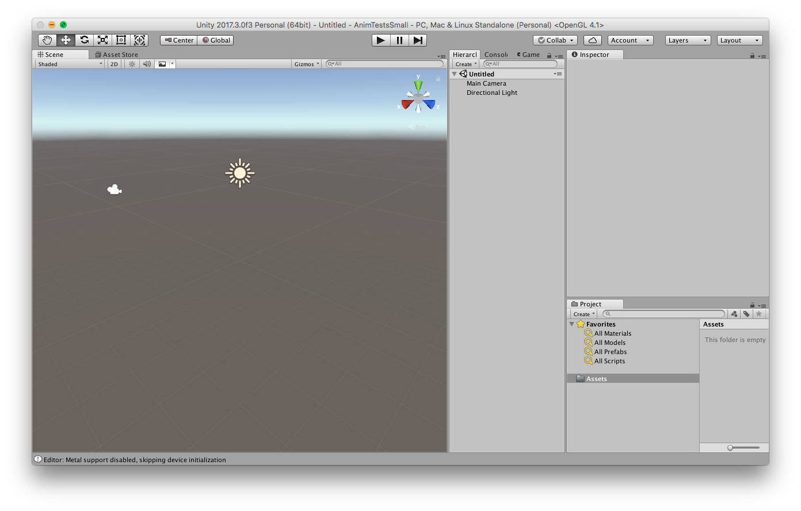The height and width of the screenshot is (511, 801).
Task: Switch to the Console tab
Action: coord(495,54)
